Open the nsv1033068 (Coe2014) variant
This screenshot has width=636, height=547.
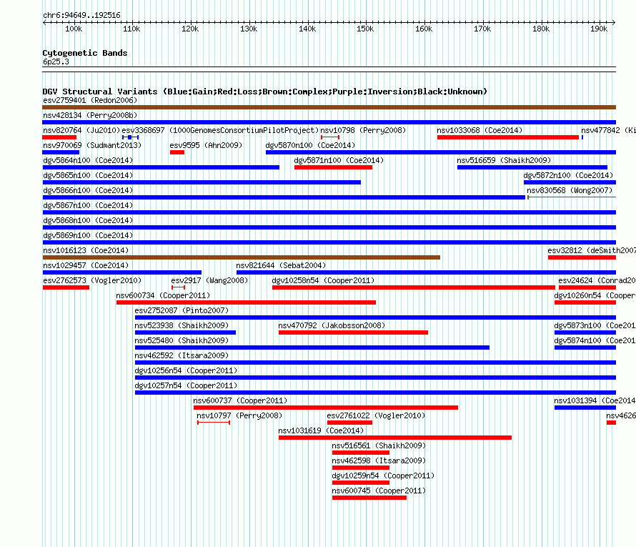480,130
